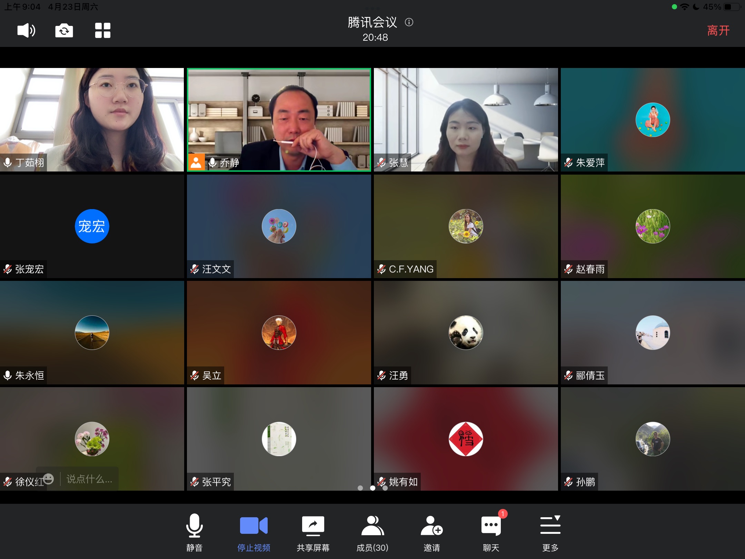Open the emoji smiley picker

(48, 479)
